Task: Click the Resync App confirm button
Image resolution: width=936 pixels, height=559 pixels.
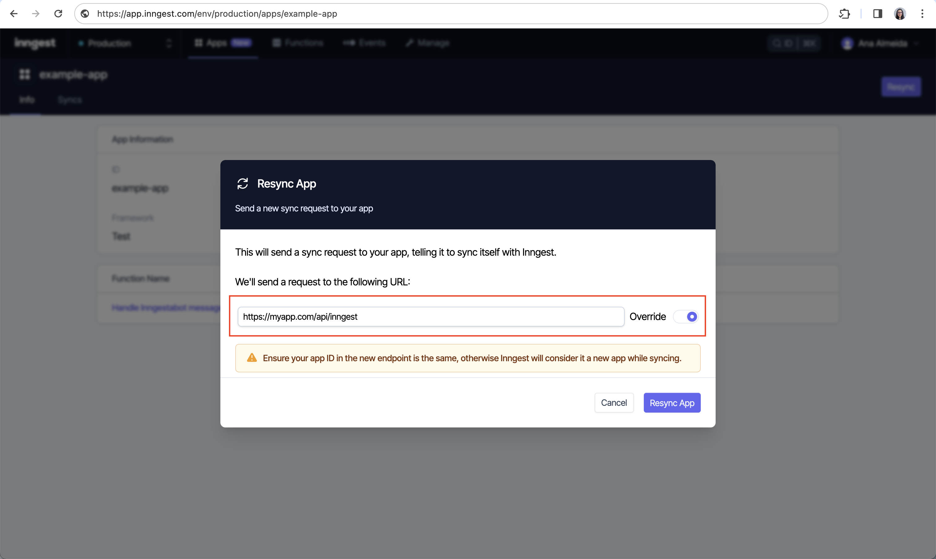Action: [673, 403]
